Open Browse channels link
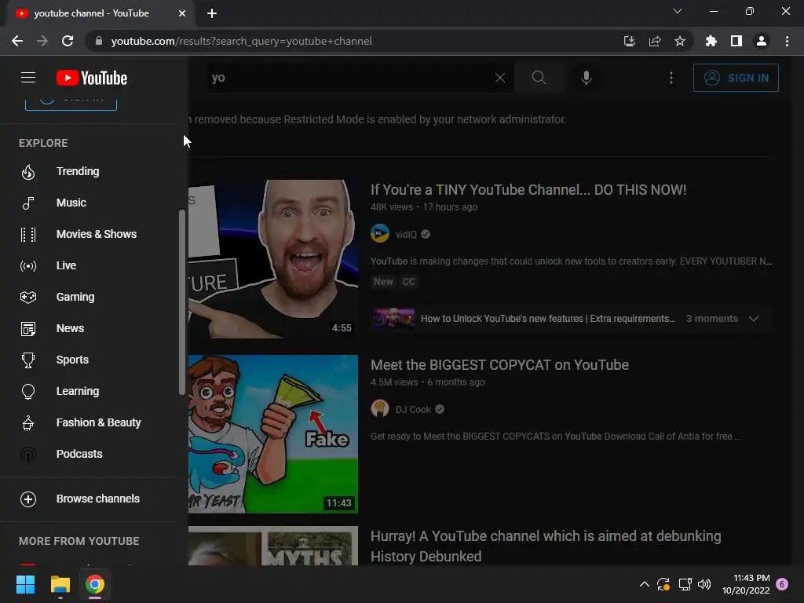Viewport: 804px width, 603px height. pos(98,499)
